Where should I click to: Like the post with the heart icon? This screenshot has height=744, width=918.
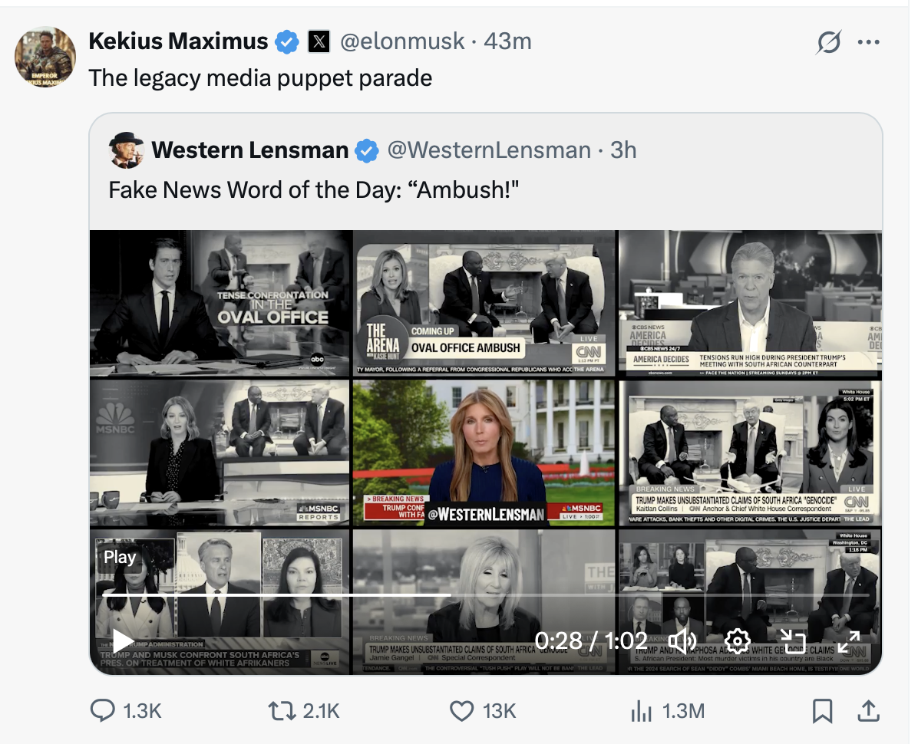[x=461, y=711]
